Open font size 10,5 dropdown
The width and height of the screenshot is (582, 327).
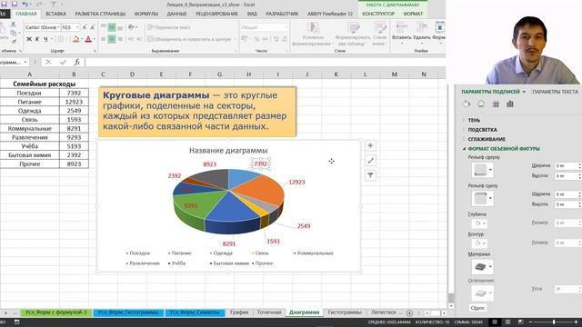tap(77, 27)
